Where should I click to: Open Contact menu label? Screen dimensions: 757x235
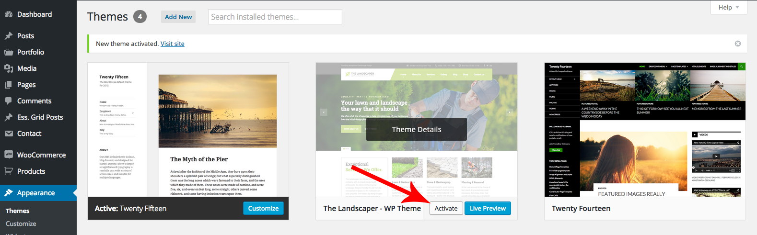[29, 134]
